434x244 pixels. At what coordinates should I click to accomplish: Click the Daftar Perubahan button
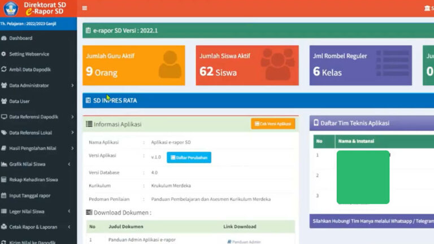[189, 158]
